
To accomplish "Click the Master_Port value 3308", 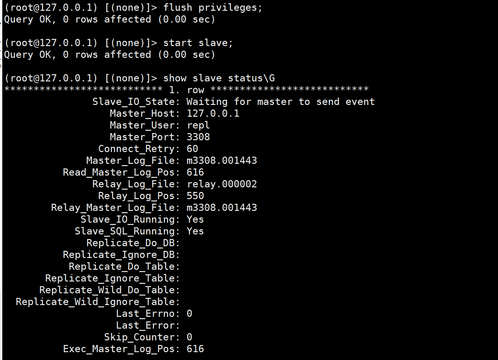I will click(198, 137).
